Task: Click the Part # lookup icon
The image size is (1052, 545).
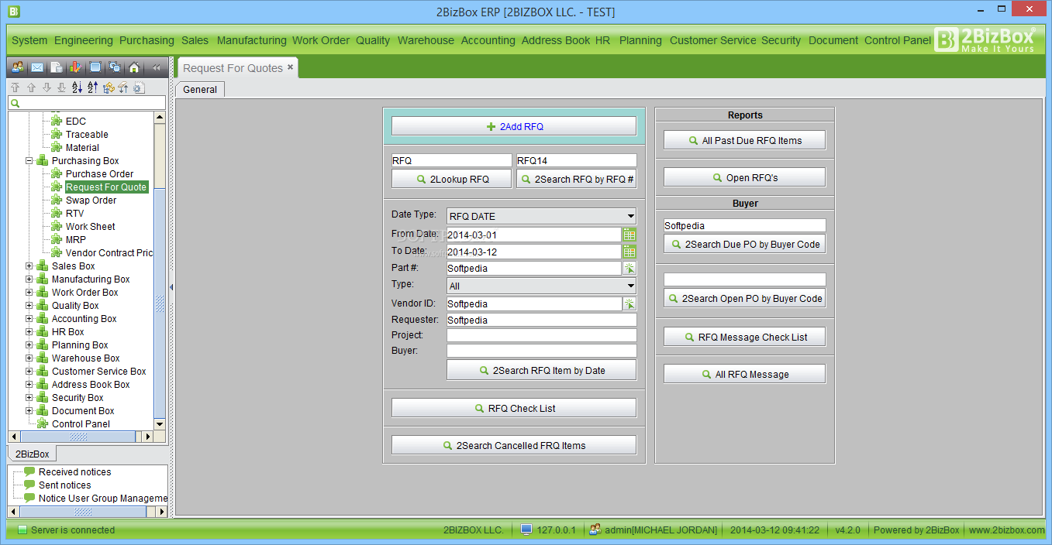Action: click(629, 268)
